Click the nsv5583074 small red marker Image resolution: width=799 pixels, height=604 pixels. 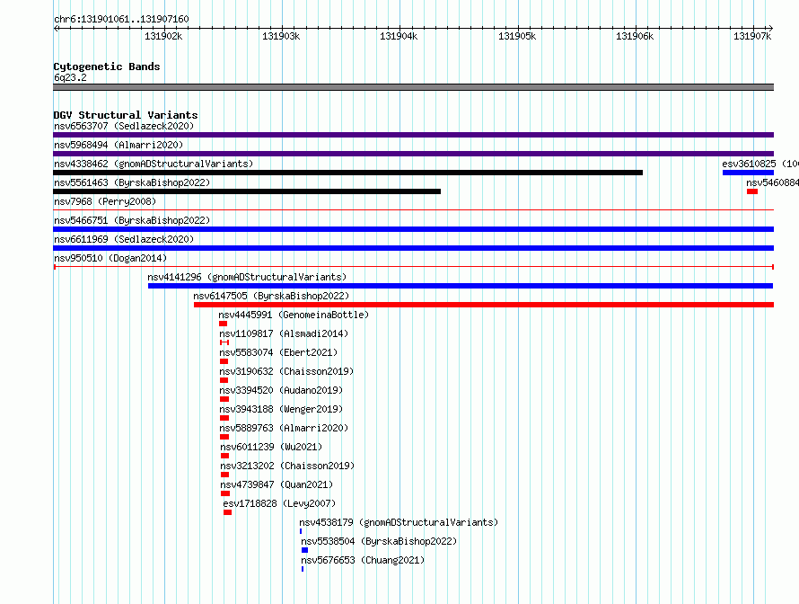point(224,361)
